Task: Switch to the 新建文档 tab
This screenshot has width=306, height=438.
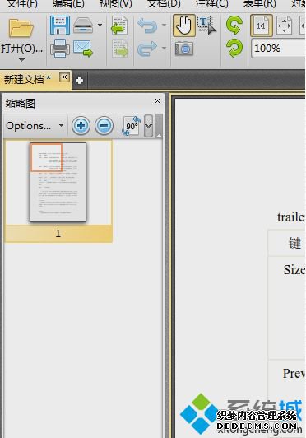Action: [27, 80]
